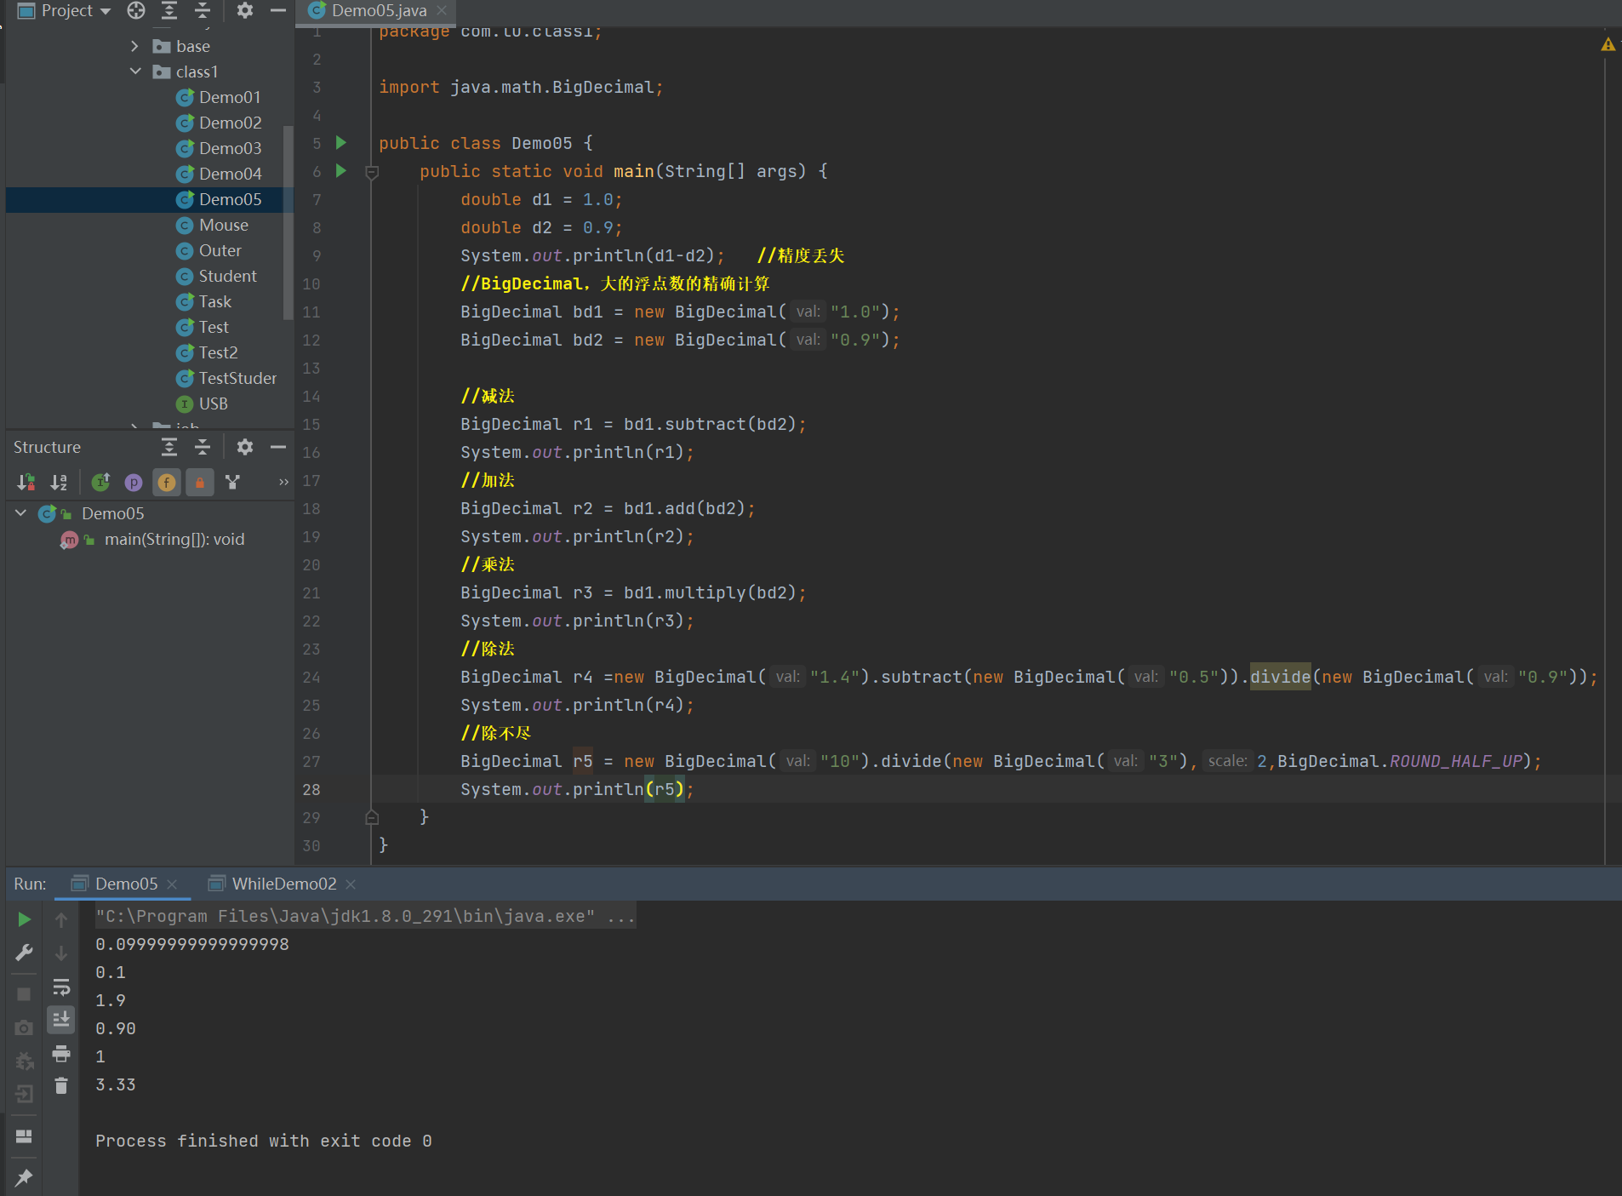Collapse the class1 folder
Screen dimensions: 1622x1196
(x=135, y=72)
